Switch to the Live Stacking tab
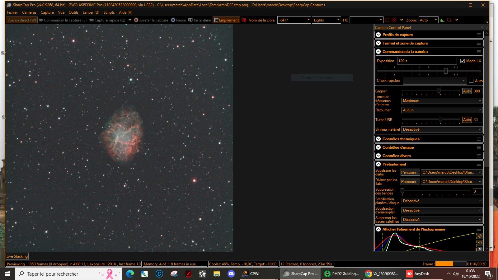Viewport: 498px width, 280px height. pyautogui.click(x=17, y=256)
